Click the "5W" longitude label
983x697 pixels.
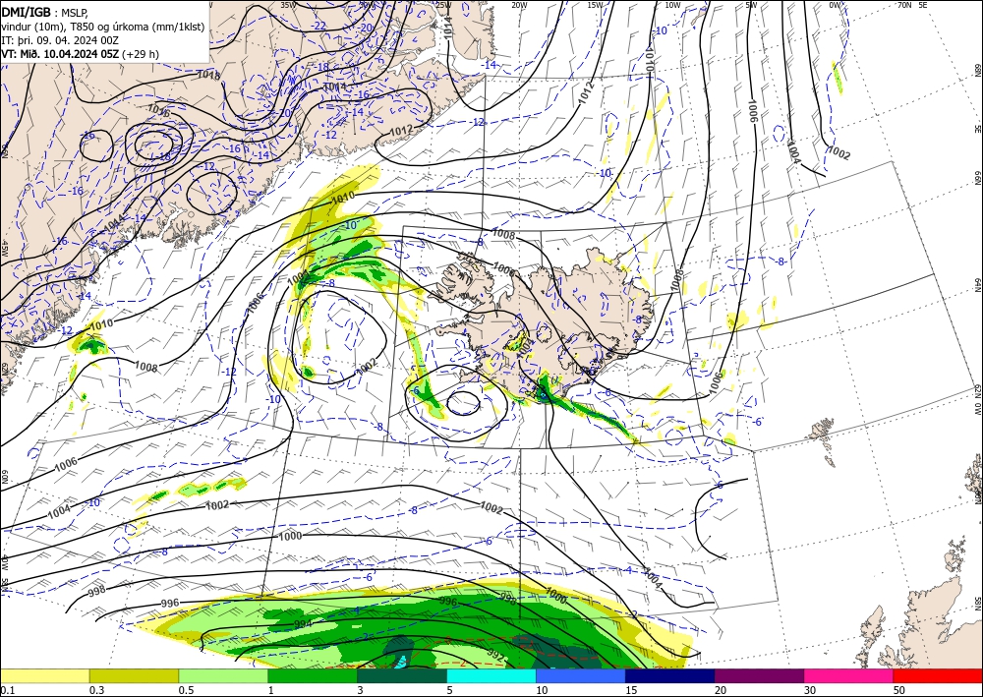click(x=750, y=5)
